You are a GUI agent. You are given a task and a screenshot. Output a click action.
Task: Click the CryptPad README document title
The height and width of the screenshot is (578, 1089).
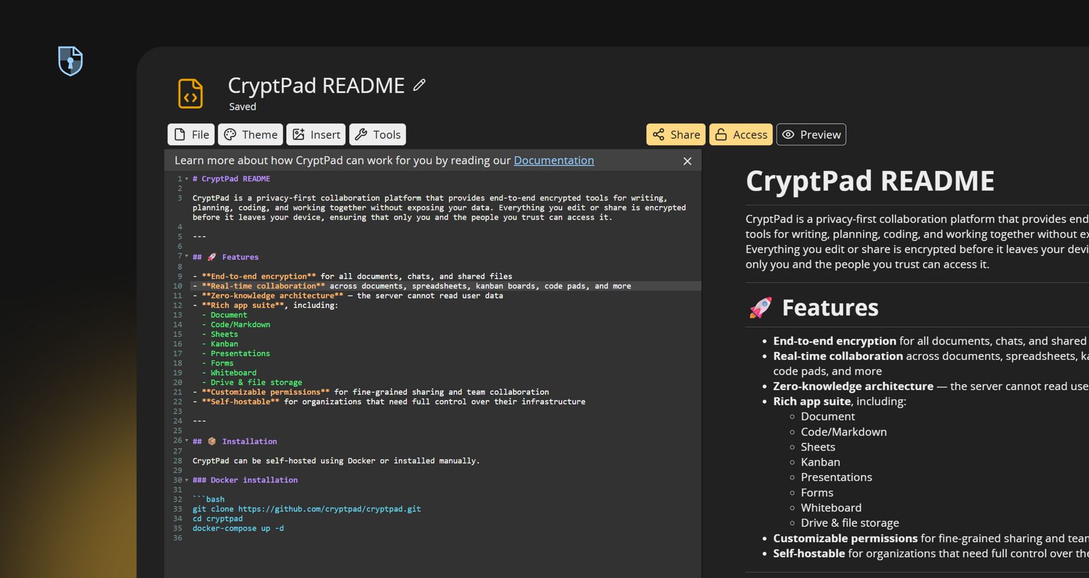click(x=316, y=86)
